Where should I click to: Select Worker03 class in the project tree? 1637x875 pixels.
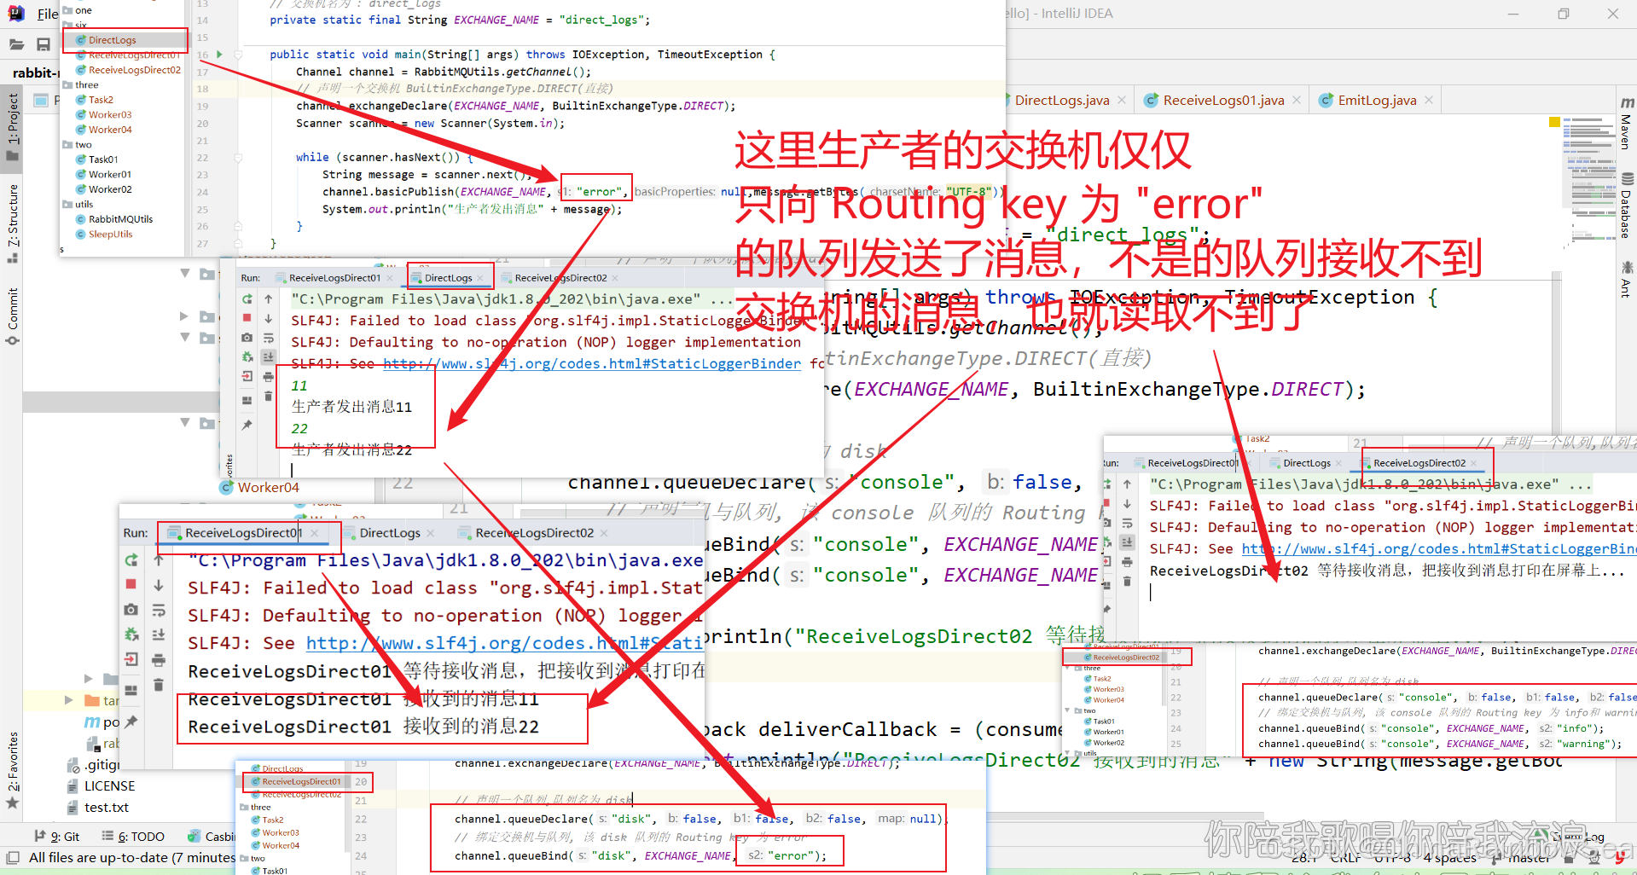(110, 115)
